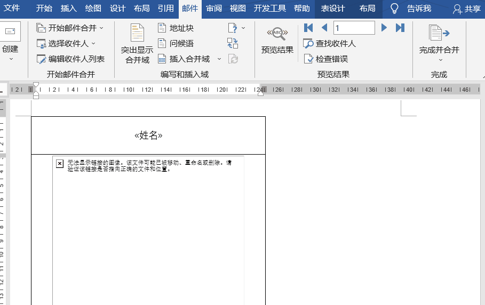Open the 绘图 ribbon tab
Image resolution: width=485 pixels, height=305 pixels.
point(93,9)
